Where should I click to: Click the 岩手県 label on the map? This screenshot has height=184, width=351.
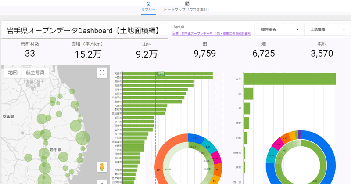56,149
